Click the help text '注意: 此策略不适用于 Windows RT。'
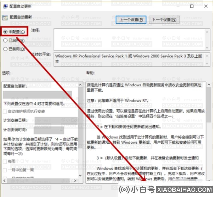The image size is (213, 197). pyautogui.click(x=117, y=101)
